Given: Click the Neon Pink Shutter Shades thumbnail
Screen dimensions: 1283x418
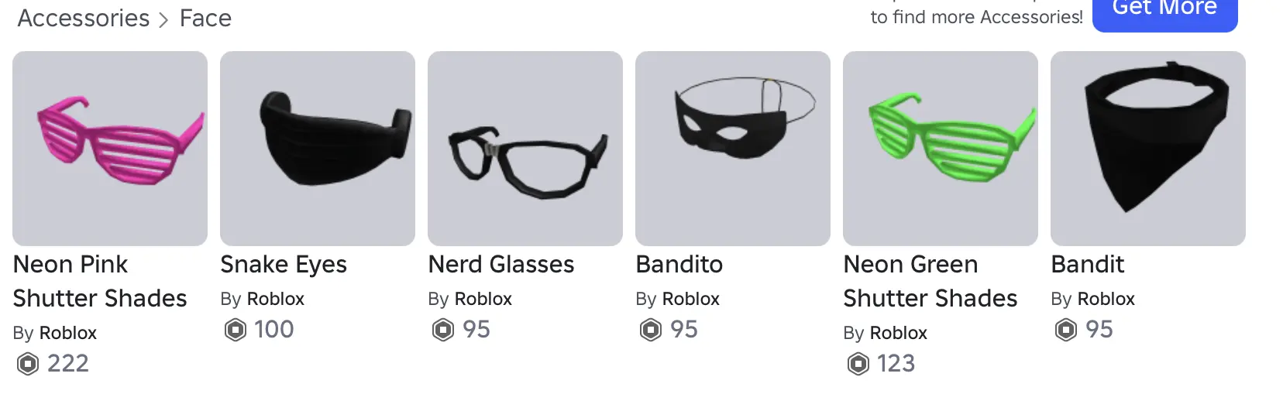Looking at the screenshot, I should point(110,149).
